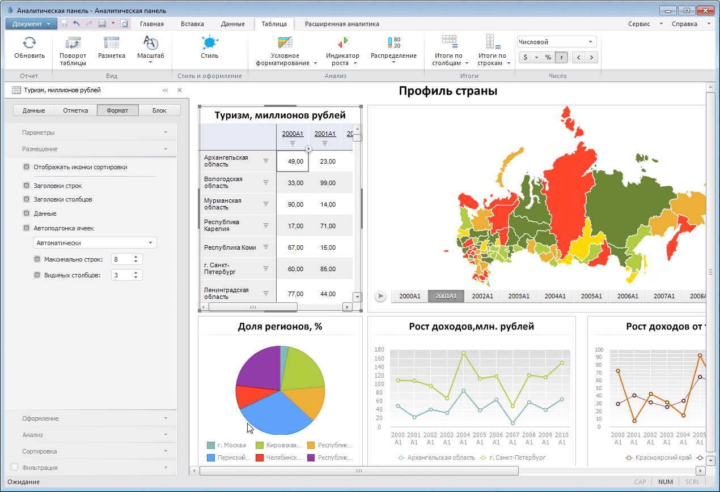Image resolution: width=720 pixels, height=492 pixels.
Task: Check the Автоподгонка ячеек option
Action: click(x=26, y=228)
